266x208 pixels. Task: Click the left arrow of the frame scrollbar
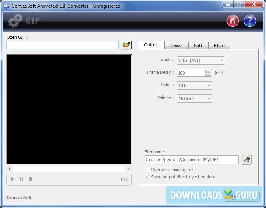click(10, 169)
